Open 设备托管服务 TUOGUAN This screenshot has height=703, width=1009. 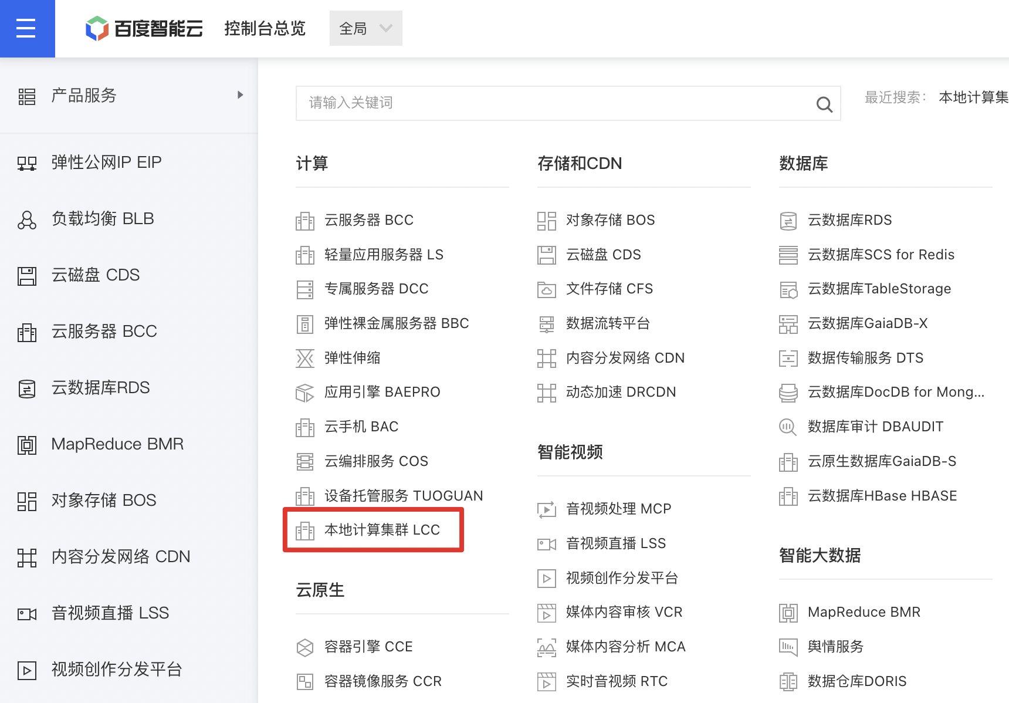(x=404, y=496)
